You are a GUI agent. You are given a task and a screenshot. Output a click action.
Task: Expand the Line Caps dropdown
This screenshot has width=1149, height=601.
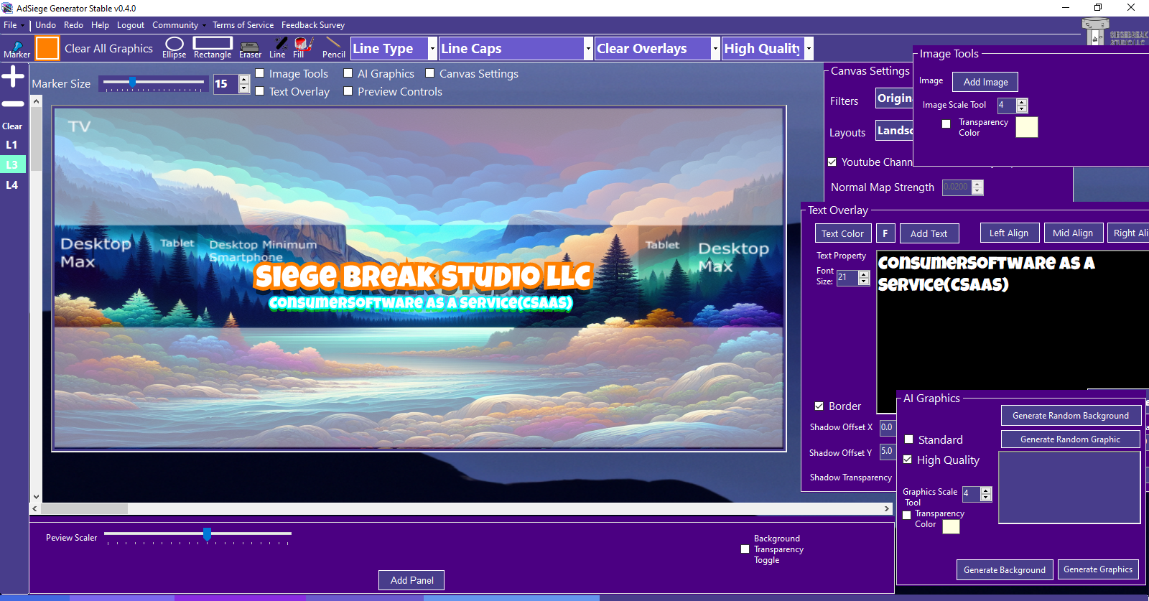click(588, 49)
